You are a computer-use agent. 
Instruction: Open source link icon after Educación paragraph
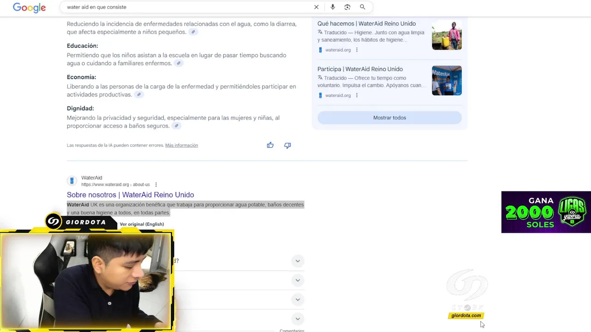tap(179, 63)
